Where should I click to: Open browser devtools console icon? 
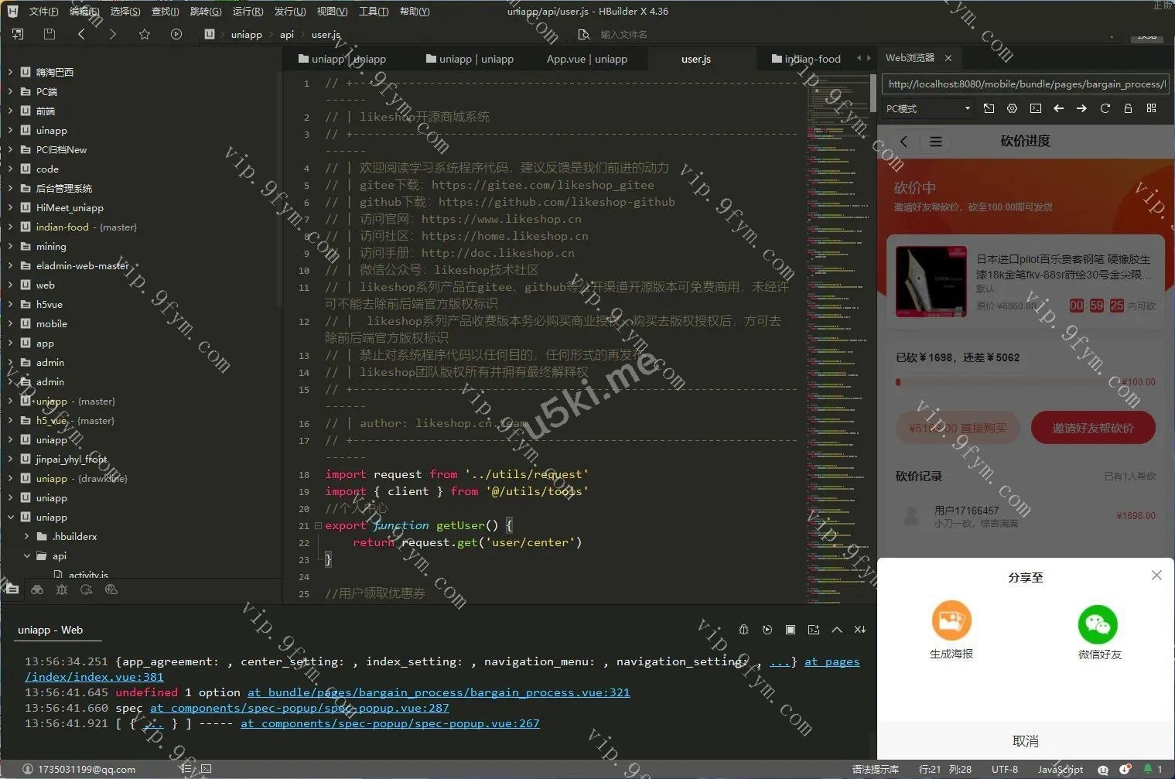click(1035, 108)
